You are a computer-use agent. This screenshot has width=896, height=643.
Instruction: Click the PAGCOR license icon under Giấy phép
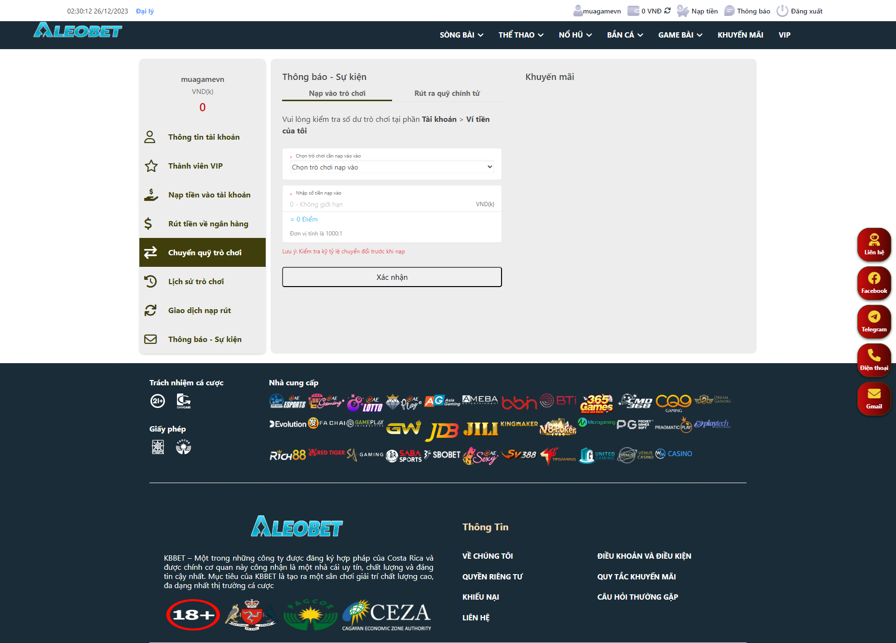tap(183, 447)
